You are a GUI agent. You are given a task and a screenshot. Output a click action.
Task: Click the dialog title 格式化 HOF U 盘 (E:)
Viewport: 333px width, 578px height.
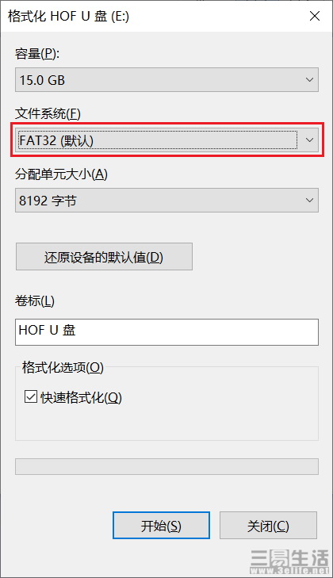[x=69, y=16]
